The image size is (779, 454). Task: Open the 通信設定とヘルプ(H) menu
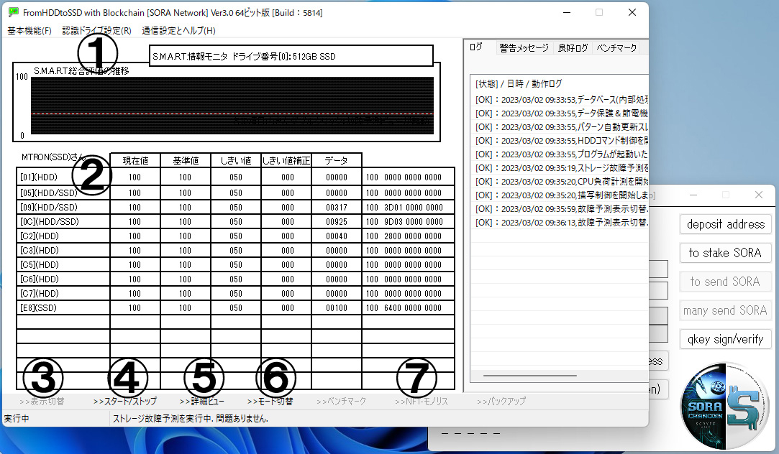click(178, 31)
